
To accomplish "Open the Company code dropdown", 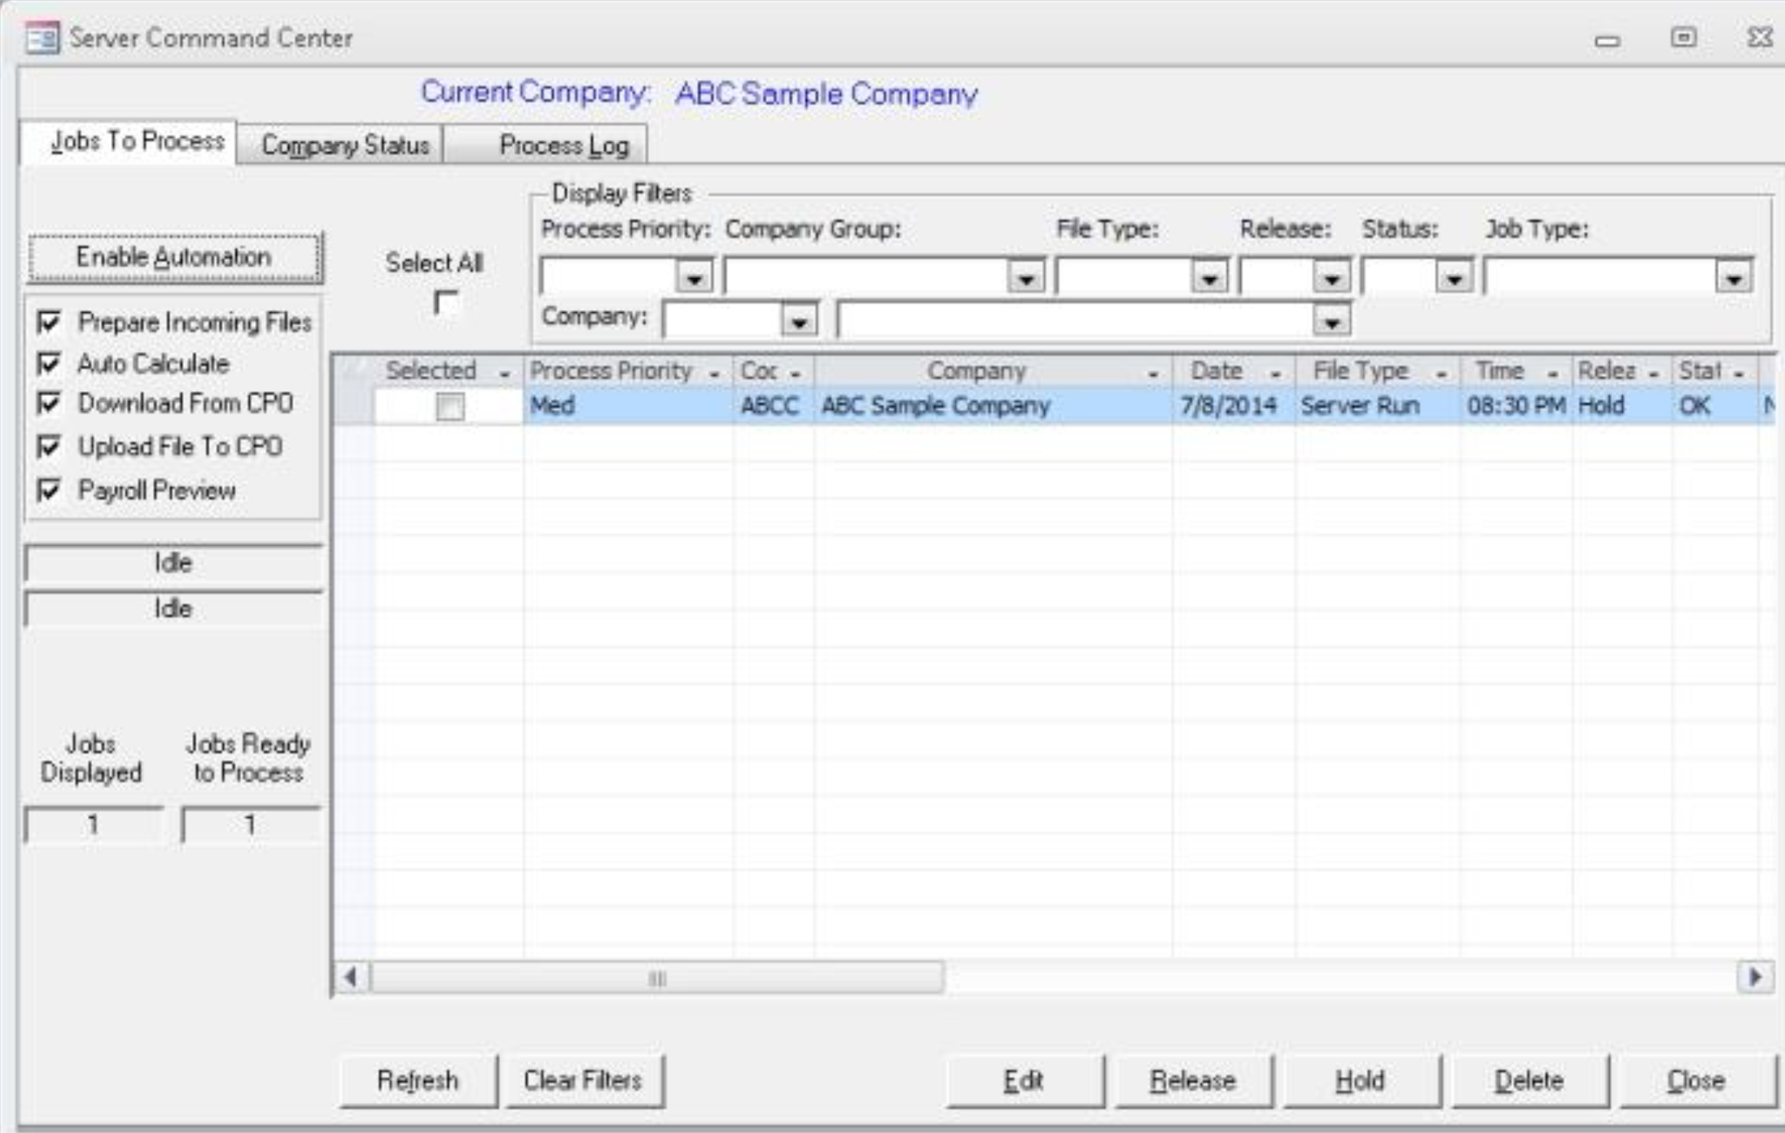I will click(x=799, y=324).
